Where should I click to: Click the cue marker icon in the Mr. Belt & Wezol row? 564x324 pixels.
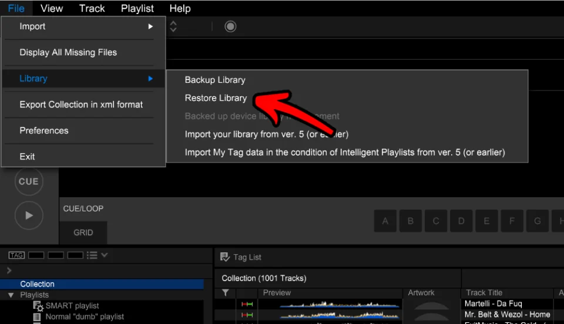point(247,315)
